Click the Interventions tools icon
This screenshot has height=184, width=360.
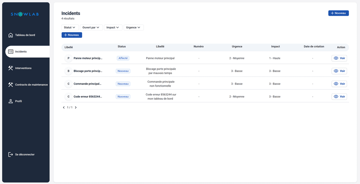(x=11, y=68)
